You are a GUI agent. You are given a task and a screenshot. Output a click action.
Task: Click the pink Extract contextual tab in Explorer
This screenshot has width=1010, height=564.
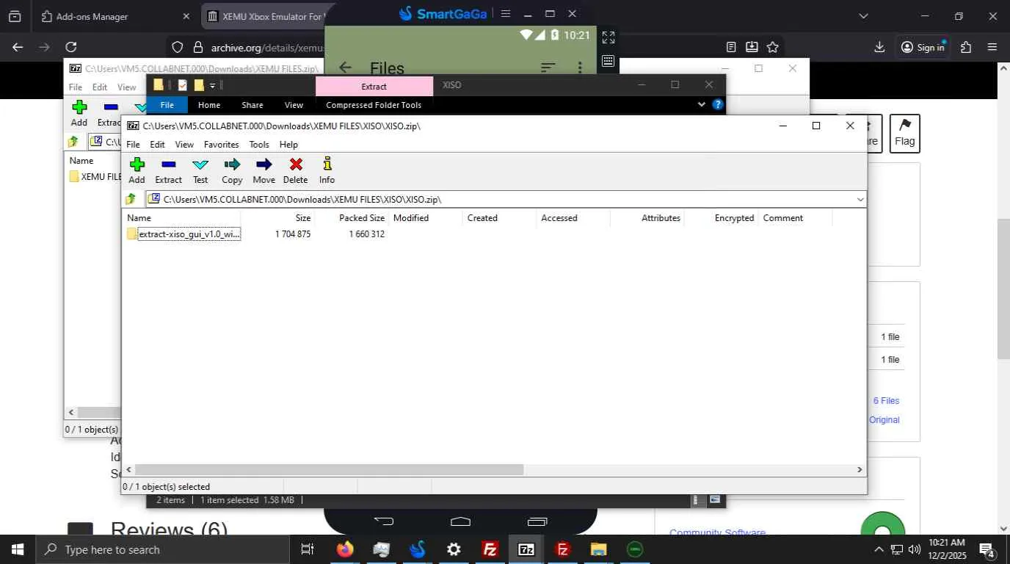click(374, 86)
